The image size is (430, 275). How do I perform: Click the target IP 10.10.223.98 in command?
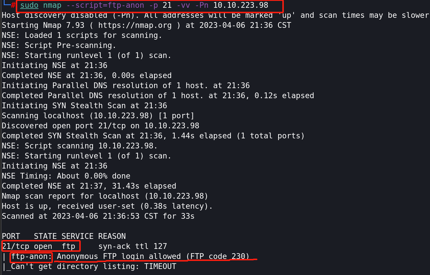tap(241, 5)
